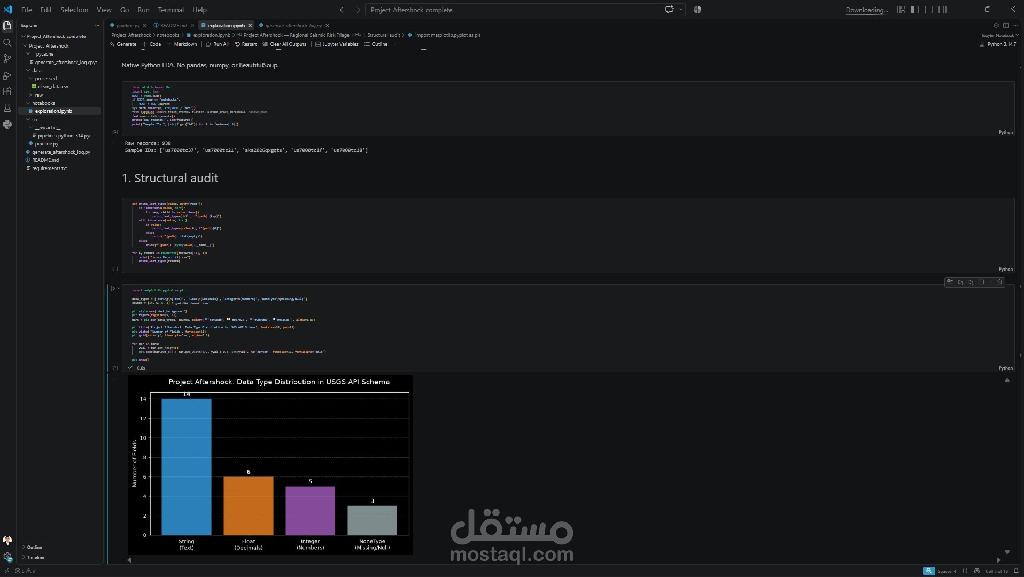Image resolution: width=1024 pixels, height=577 pixels.
Task: Open Jupyter Notebook dropdown in toolbar
Action: click(999, 35)
